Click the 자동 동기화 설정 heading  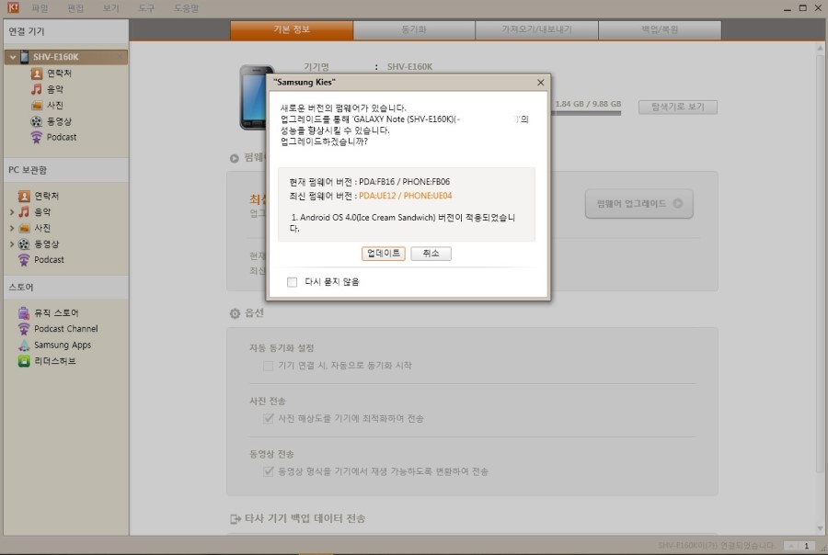282,348
